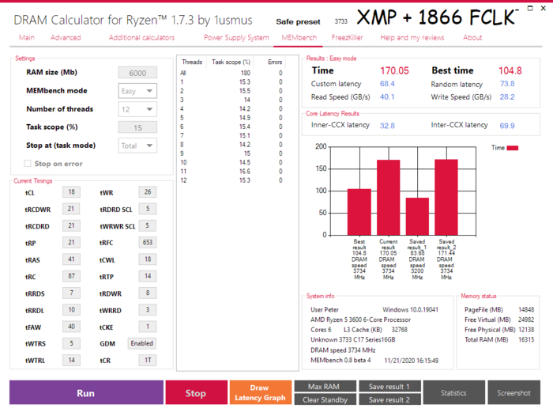The width and height of the screenshot is (553, 416).
Task: Click the tRCDWR value field
Action: [71, 209]
